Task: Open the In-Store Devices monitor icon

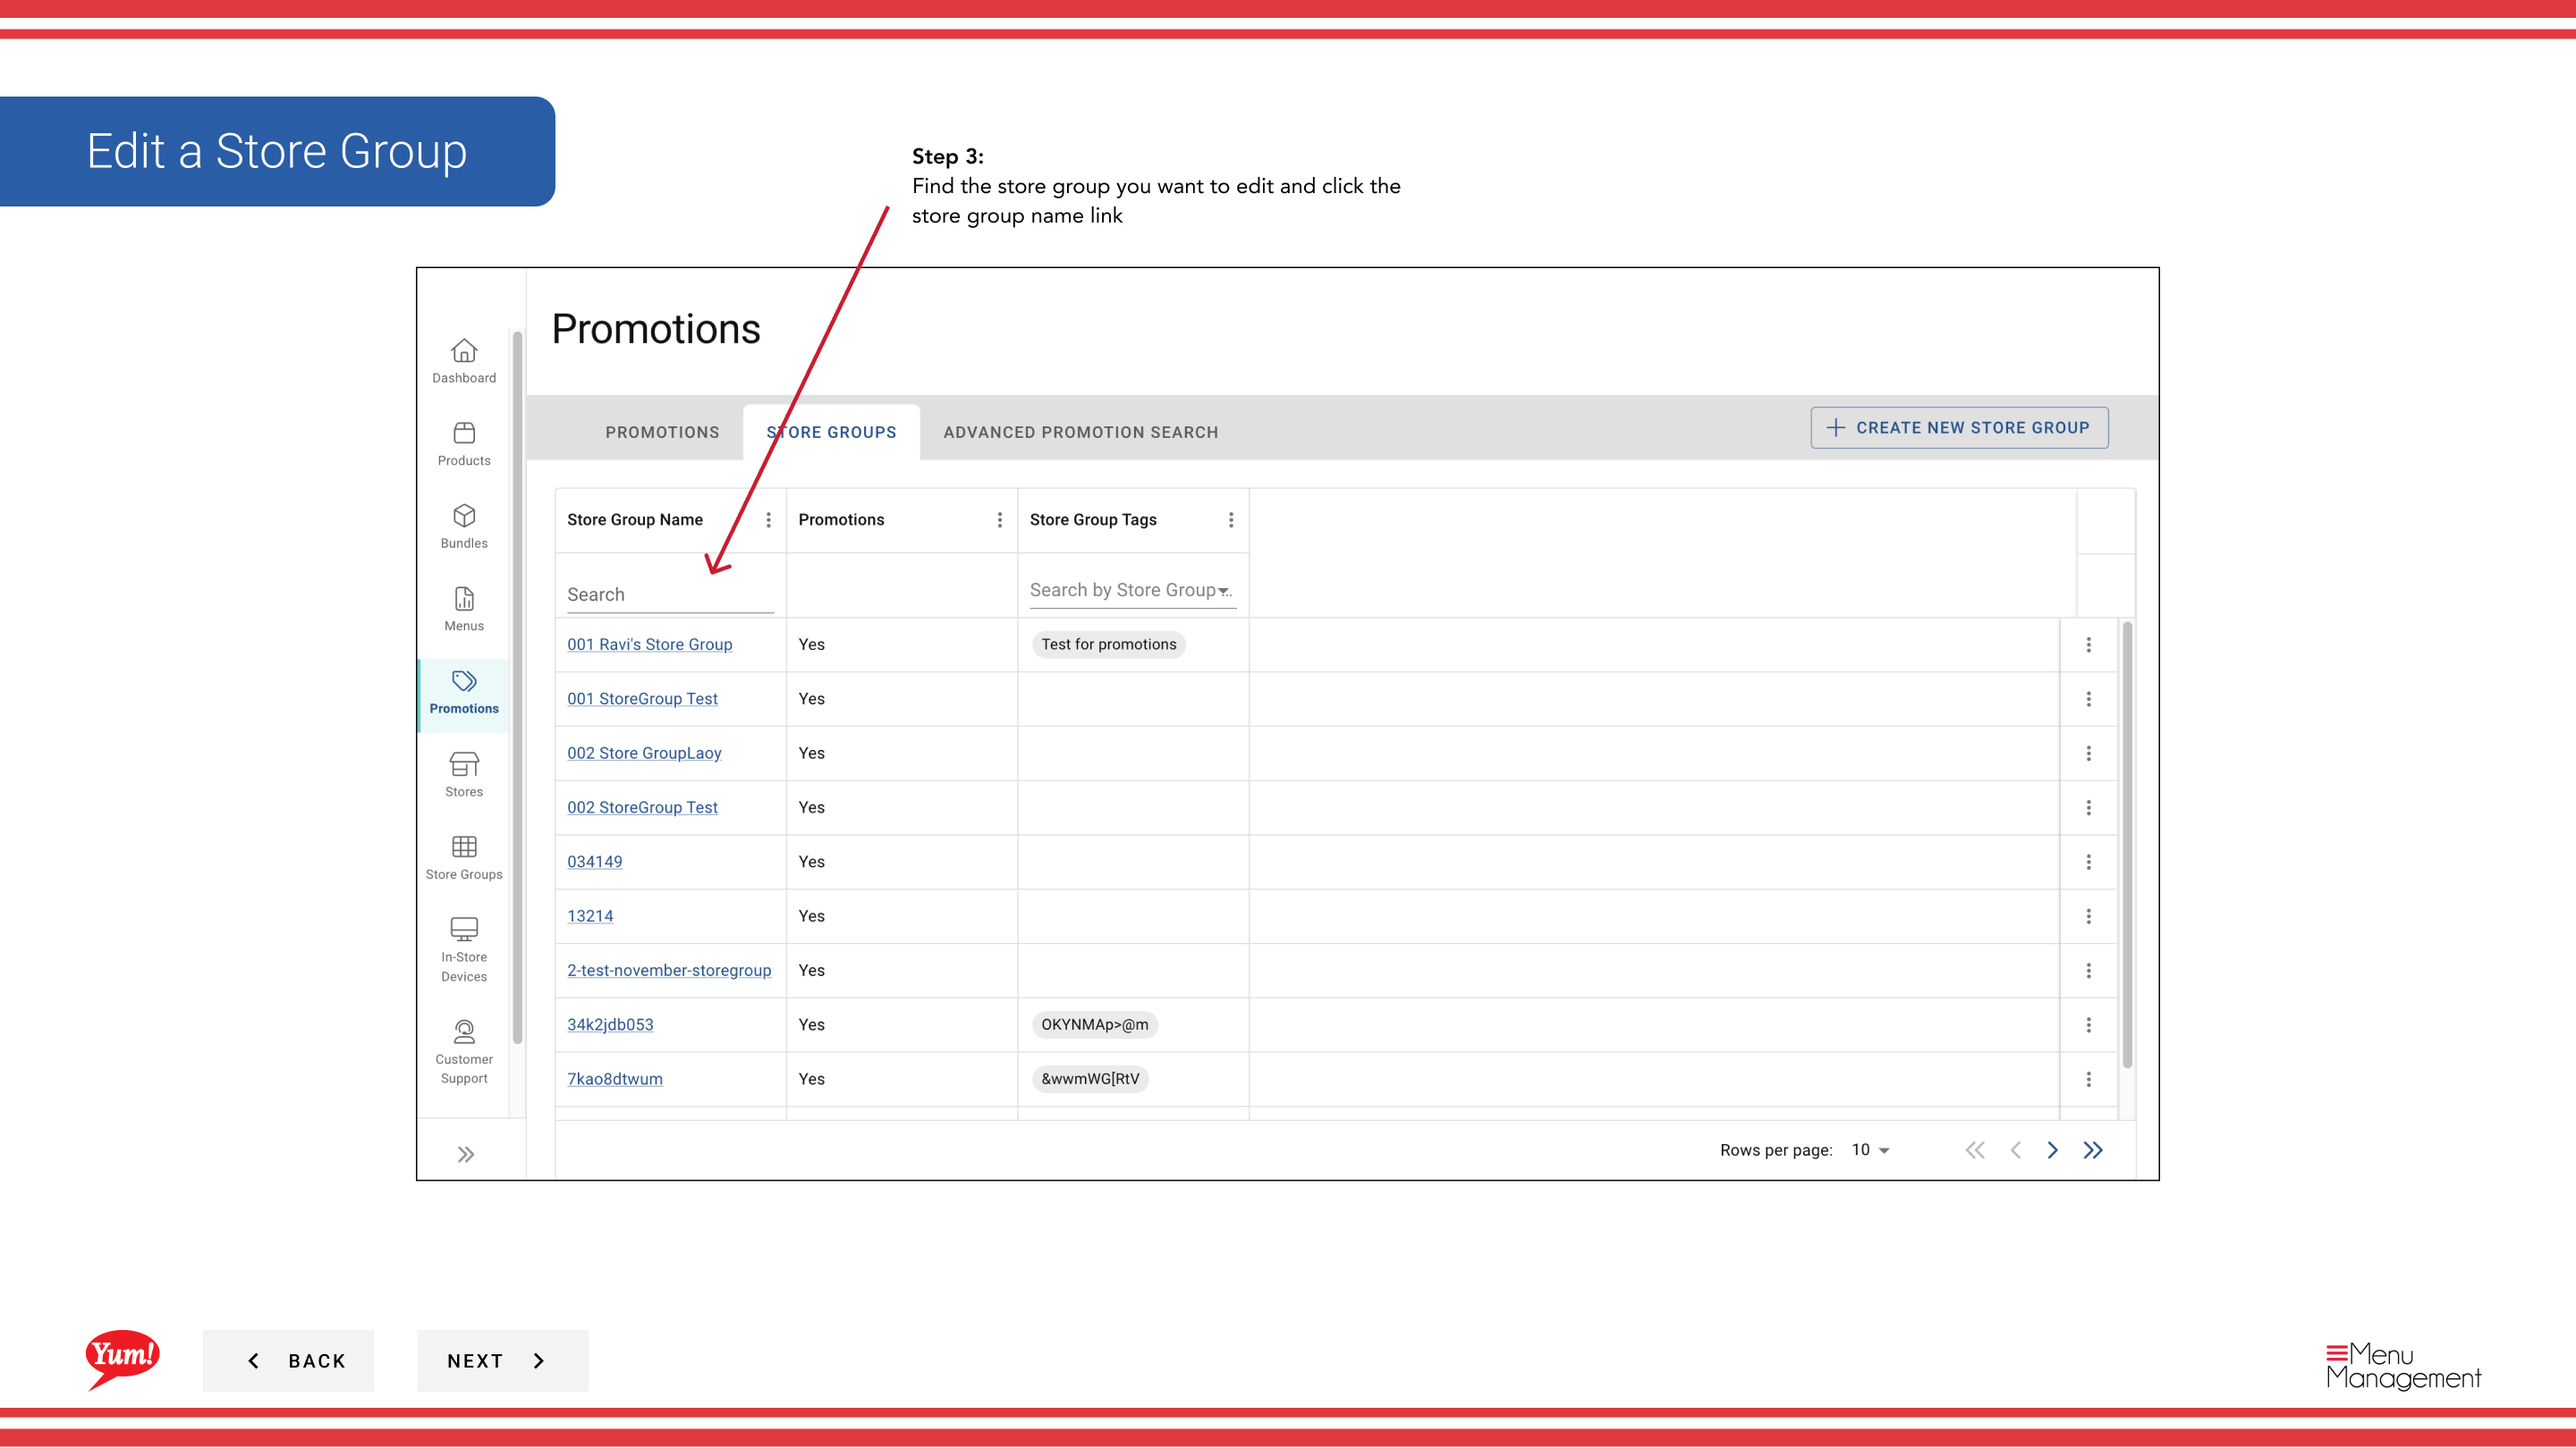Action: (464, 930)
